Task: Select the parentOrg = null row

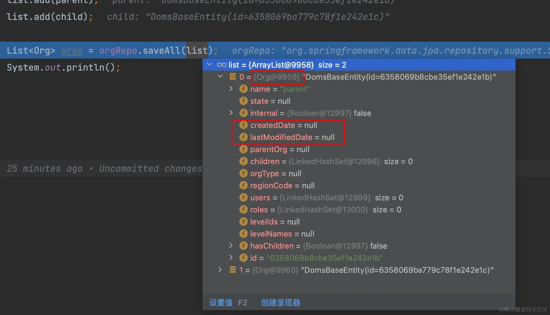Action: coord(359,149)
